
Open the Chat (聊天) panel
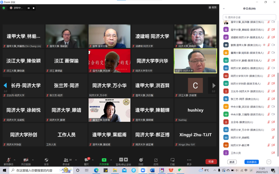(x=86, y=160)
